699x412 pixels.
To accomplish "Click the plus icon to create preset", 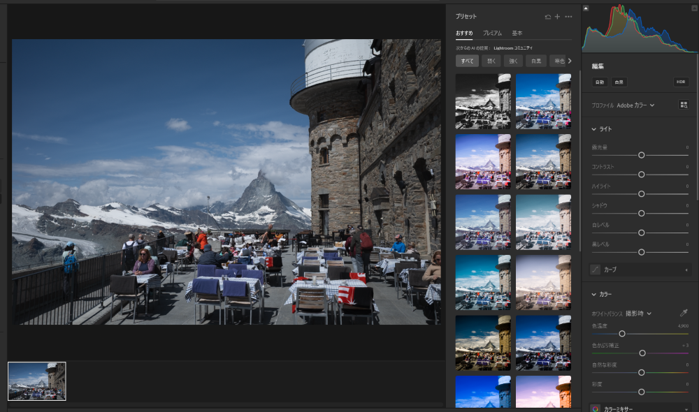I will [x=557, y=16].
